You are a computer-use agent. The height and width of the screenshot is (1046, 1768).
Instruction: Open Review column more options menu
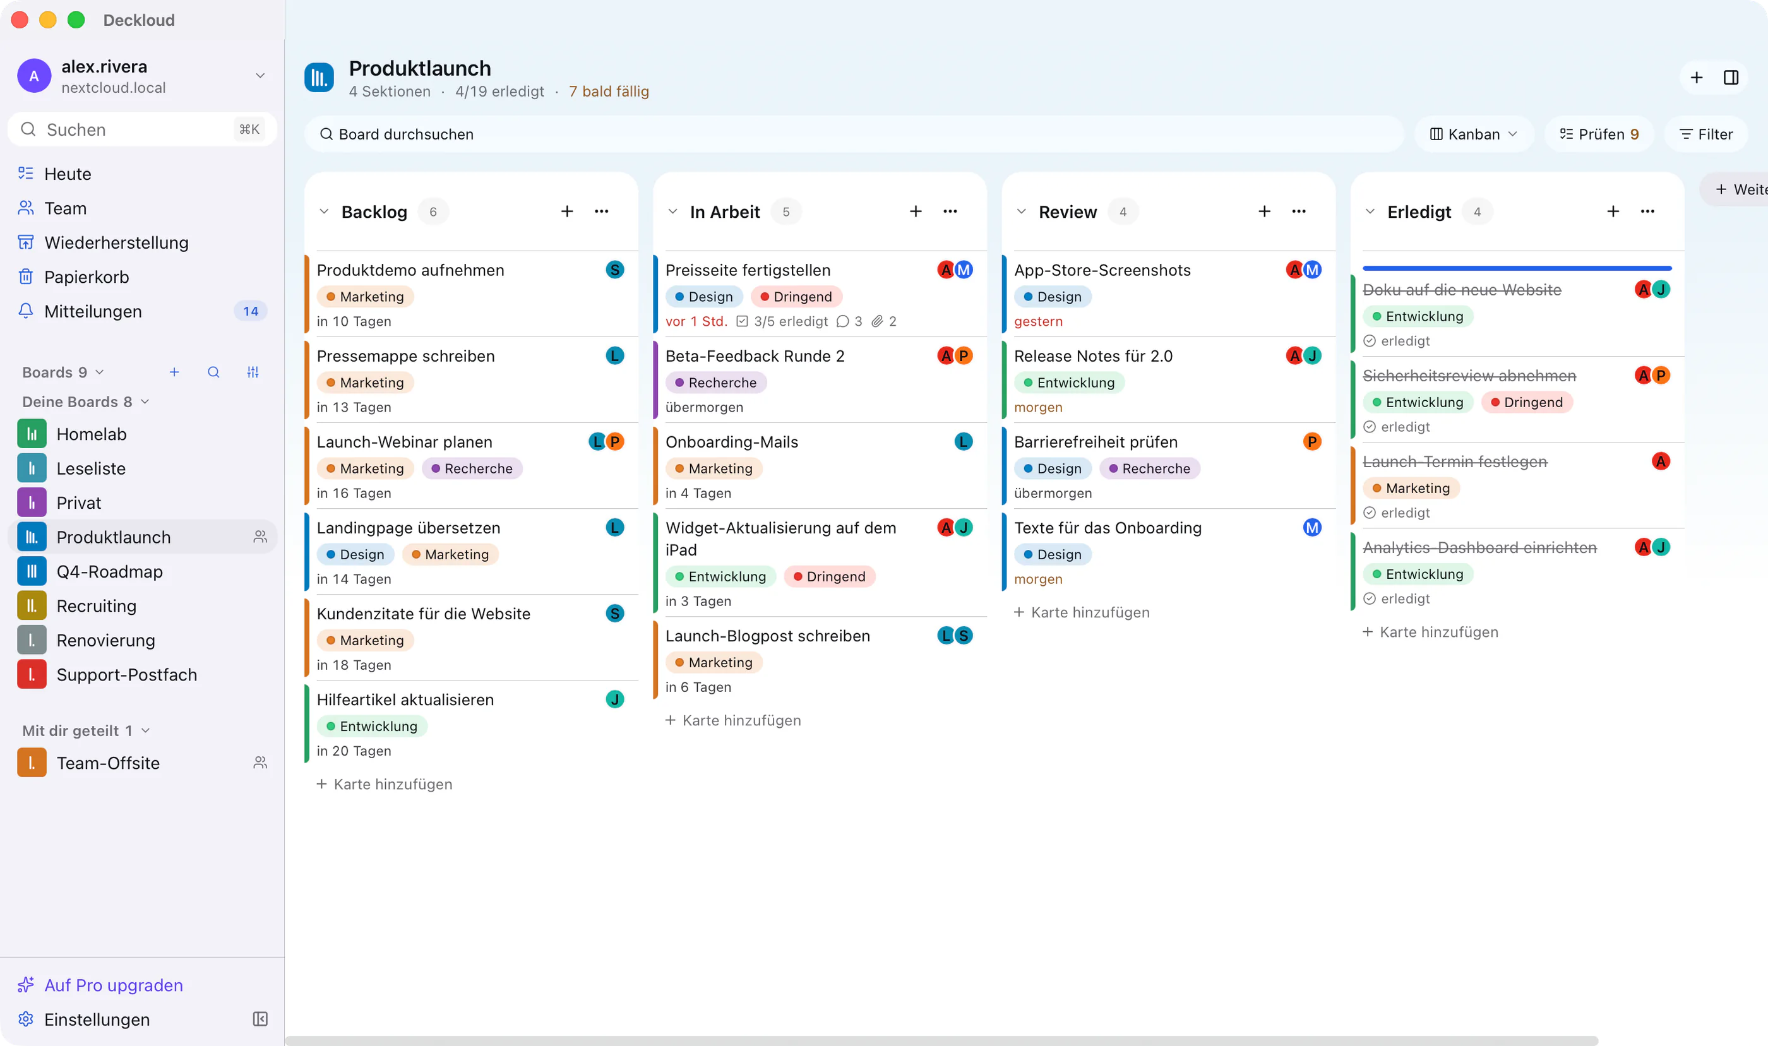pos(1298,211)
